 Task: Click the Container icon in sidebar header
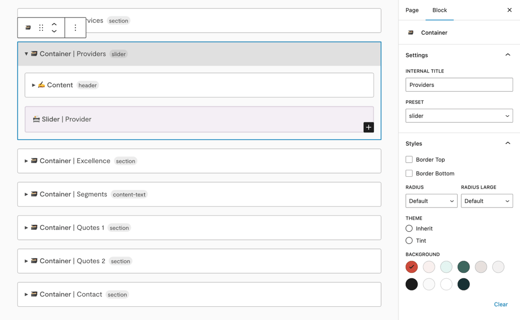(x=411, y=33)
